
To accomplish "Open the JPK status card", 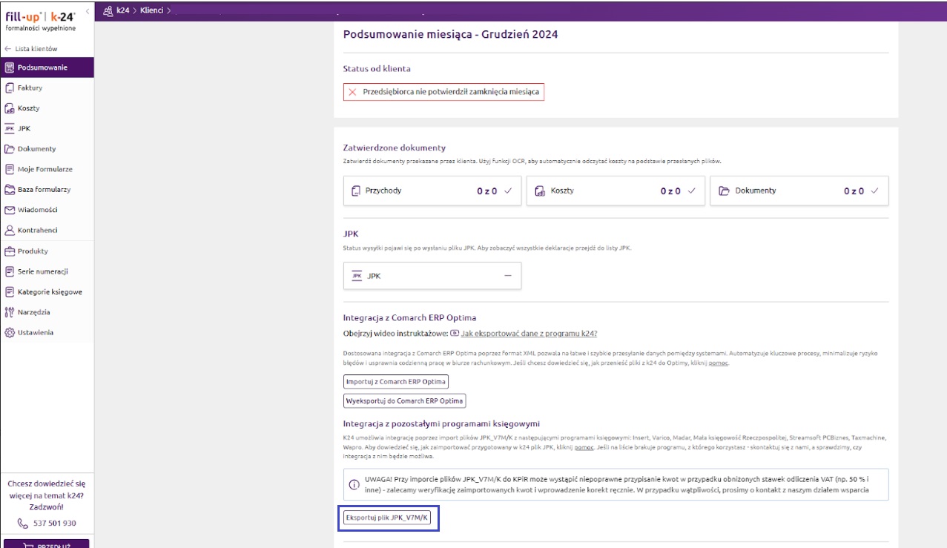I will click(x=432, y=275).
